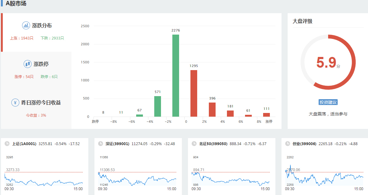Click the bar chart icon beside 涨跌分布
368x195 pixels.
26,25
